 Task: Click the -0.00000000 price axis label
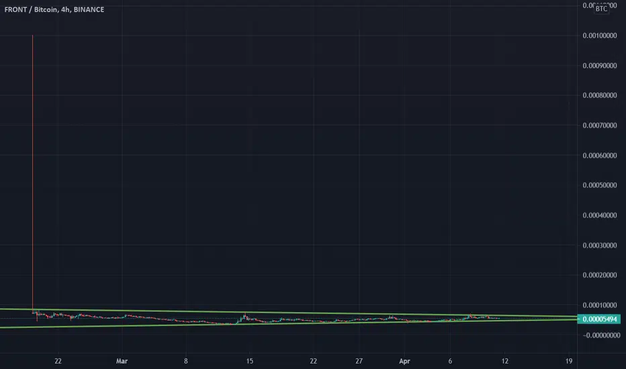[x=601, y=335]
